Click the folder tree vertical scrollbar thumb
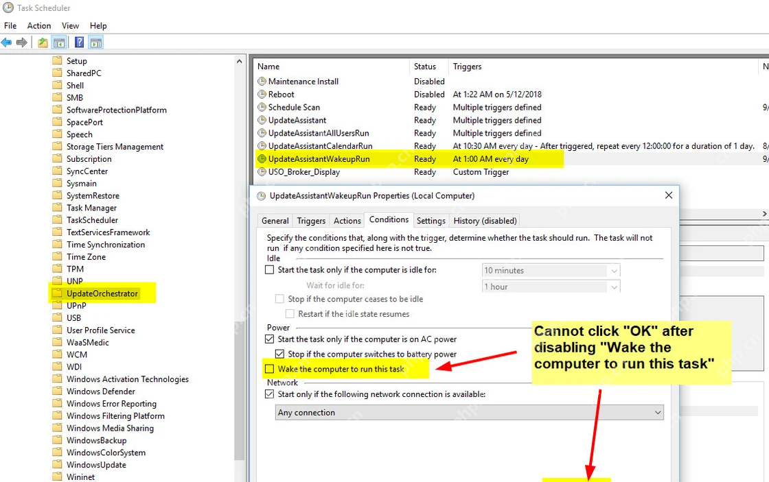769x482 pixels. pyautogui.click(x=240, y=390)
